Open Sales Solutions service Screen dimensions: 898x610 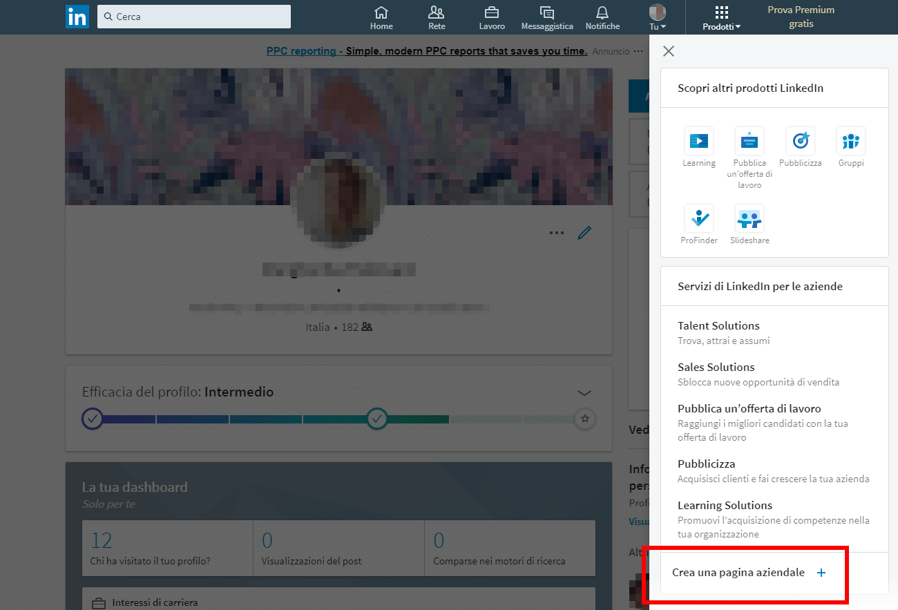pos(758,374)
